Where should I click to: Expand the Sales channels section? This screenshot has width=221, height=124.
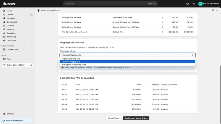click(32, 46)
